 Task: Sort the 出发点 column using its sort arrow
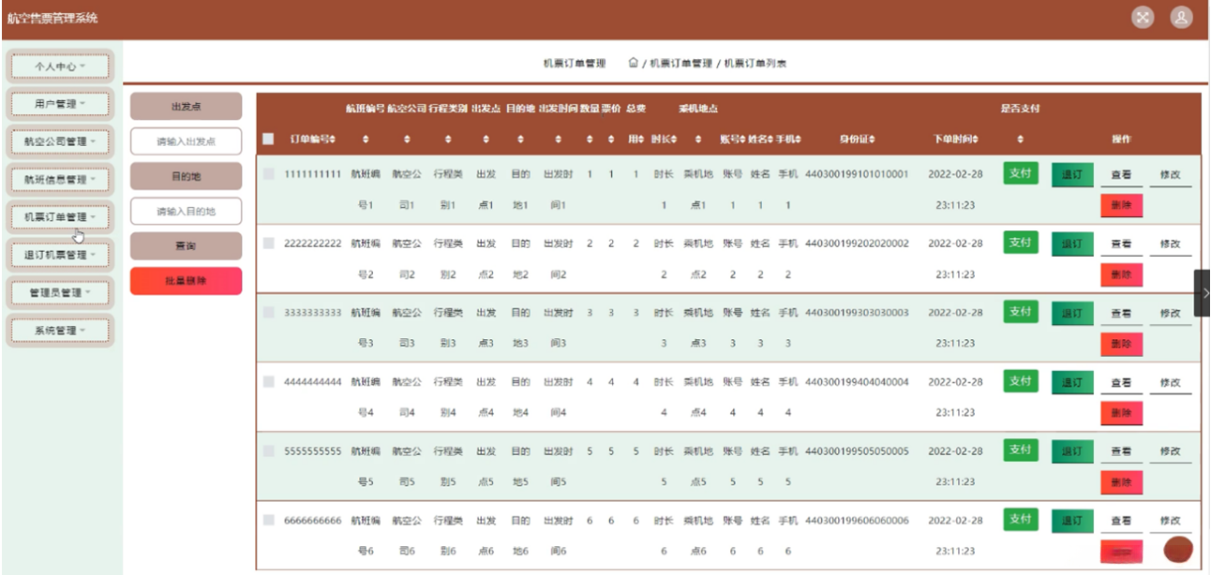[486, 140]
